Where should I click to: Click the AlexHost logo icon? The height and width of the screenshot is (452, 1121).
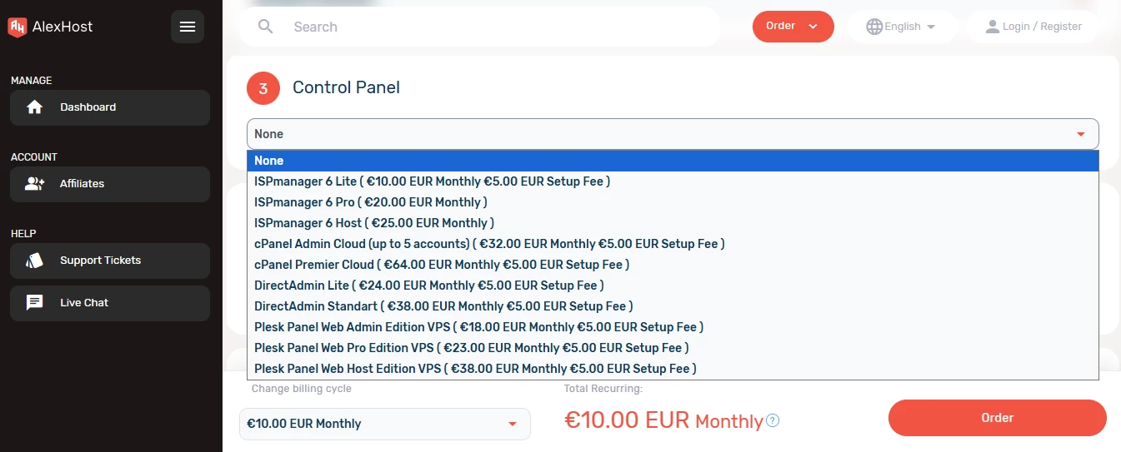[x=18, y=27]
